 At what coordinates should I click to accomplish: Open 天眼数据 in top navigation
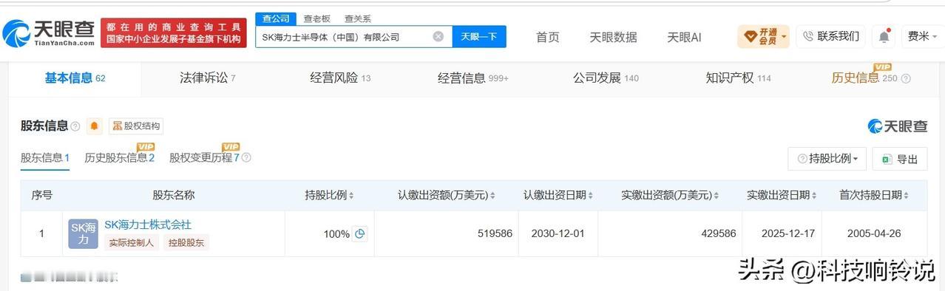point(613,37)
